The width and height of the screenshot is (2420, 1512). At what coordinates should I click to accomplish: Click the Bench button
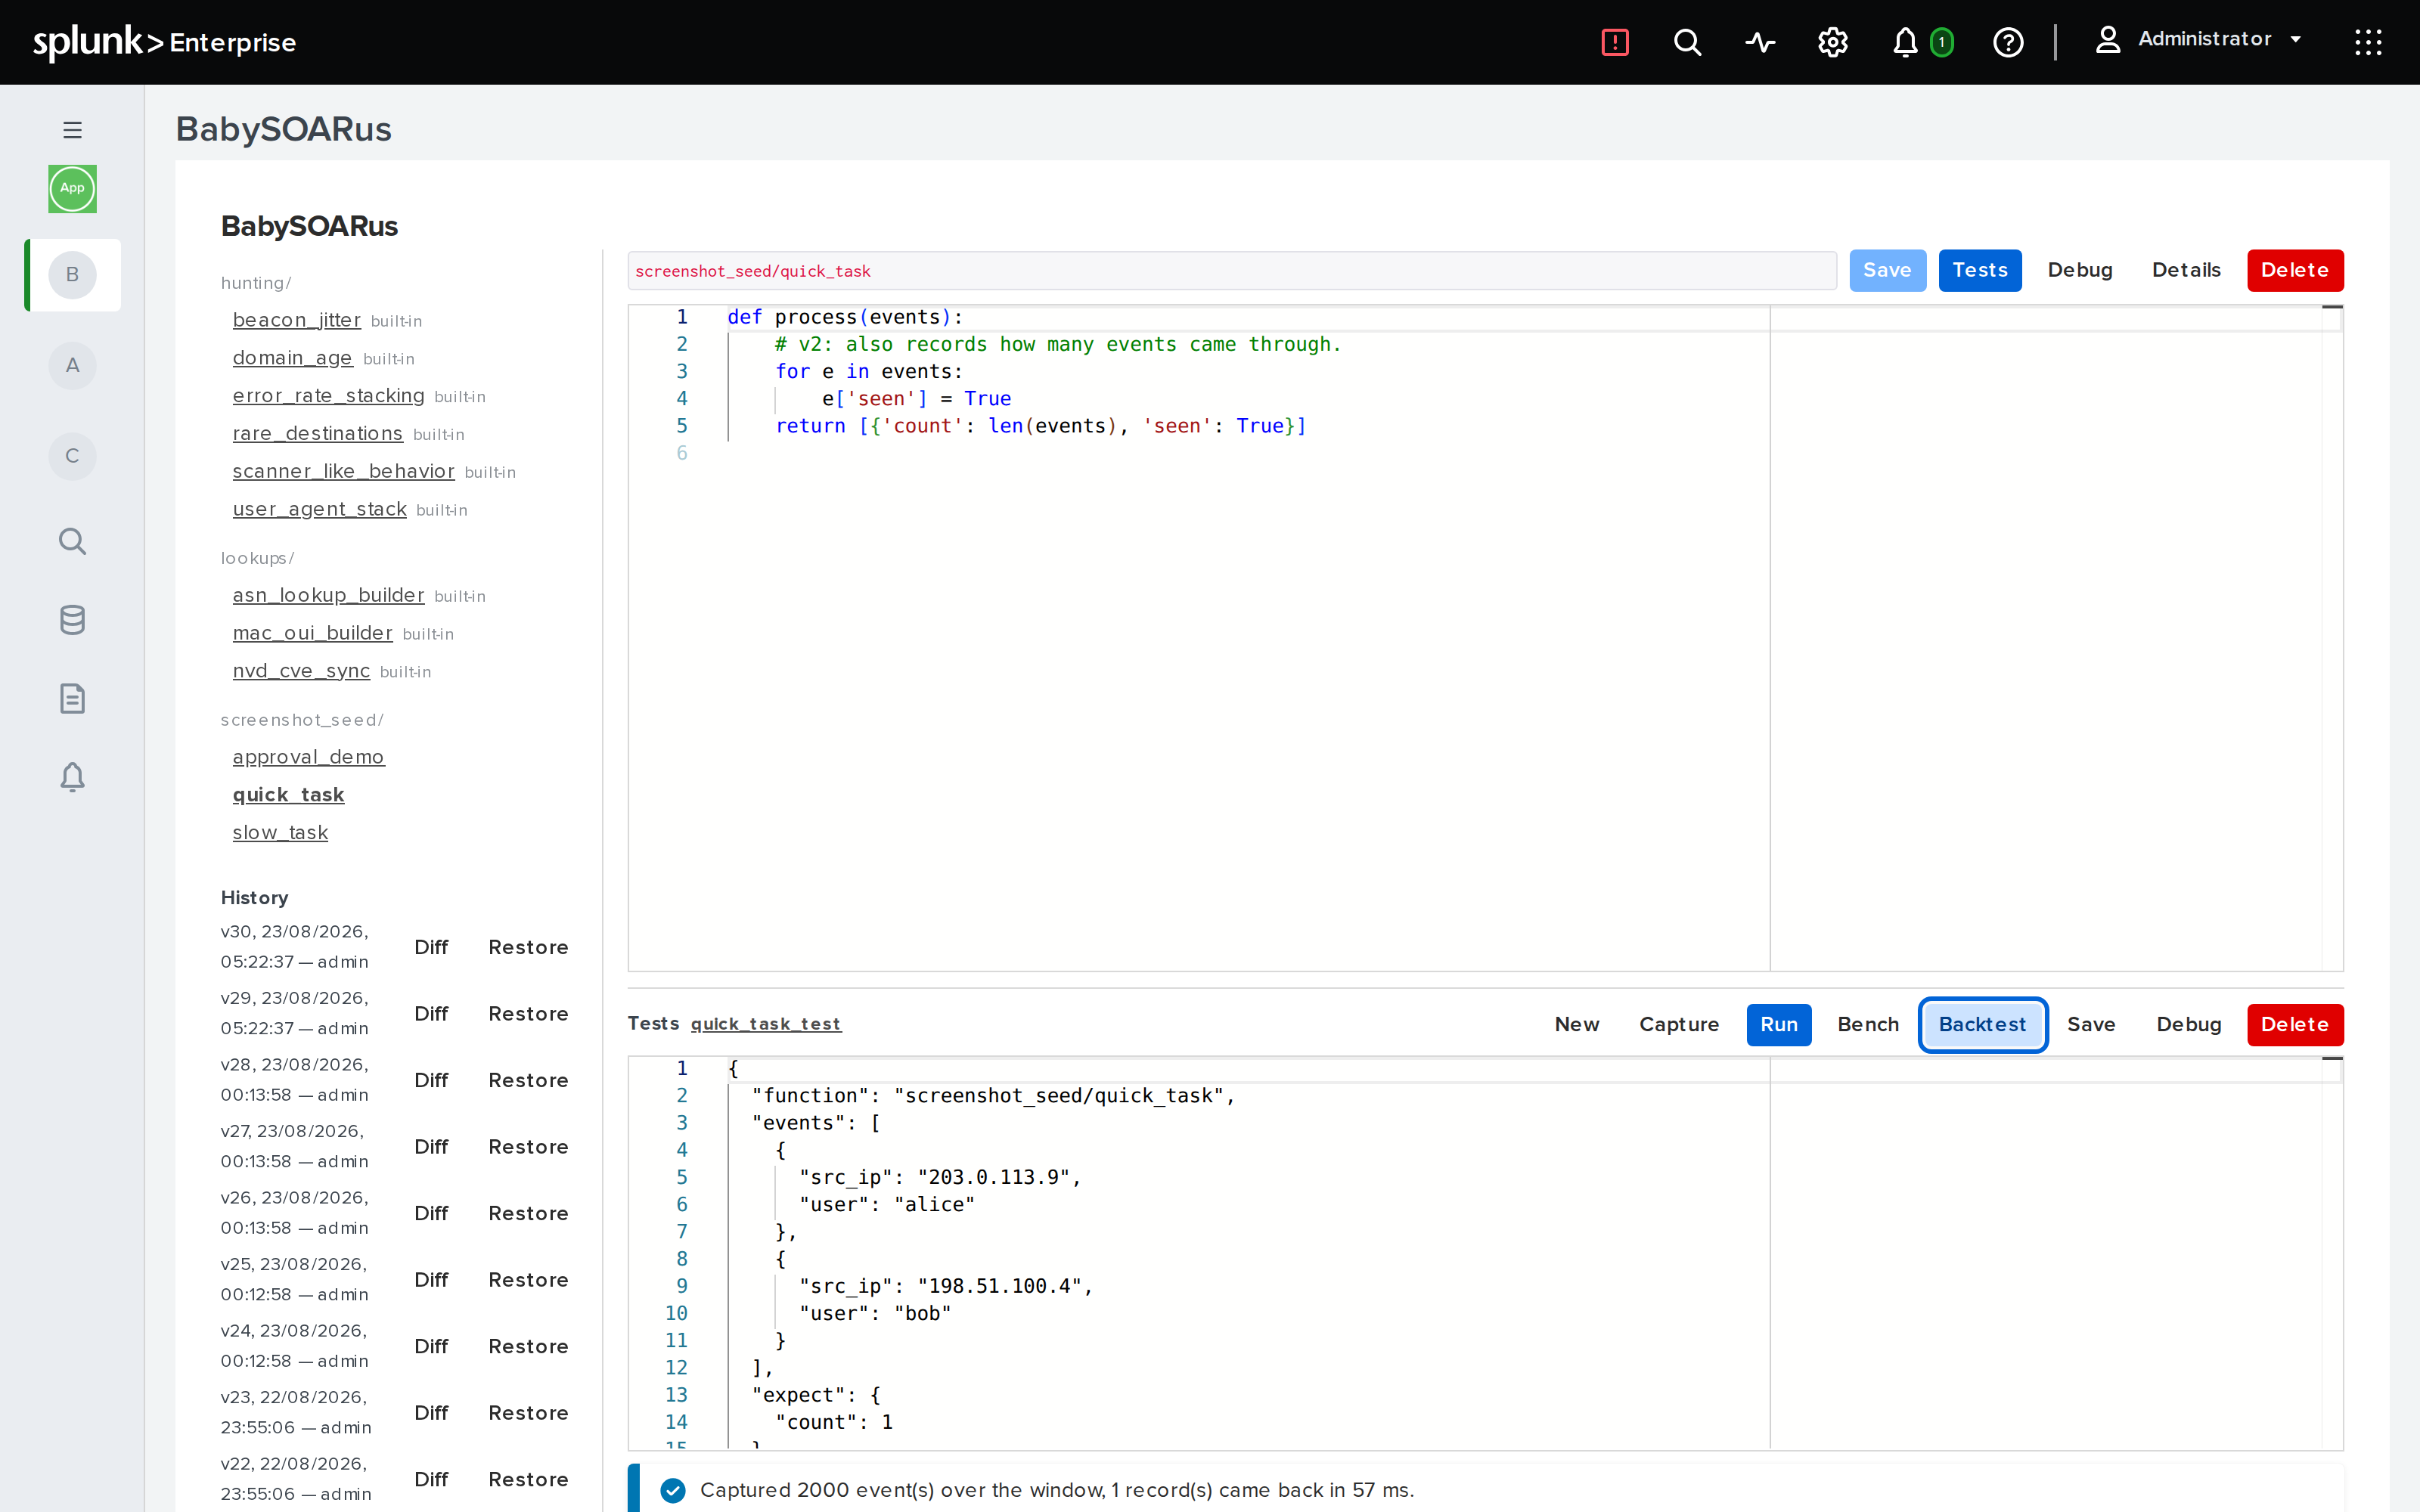click(1867, 1025)
